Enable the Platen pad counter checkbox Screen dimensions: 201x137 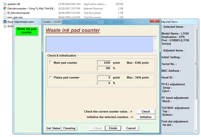(51, 78)
